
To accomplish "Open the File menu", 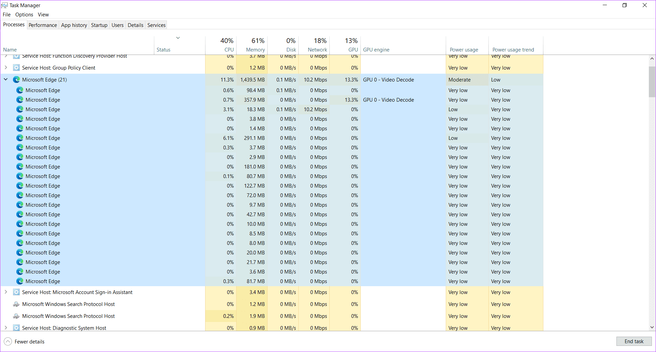I will [x=6, y=14].
